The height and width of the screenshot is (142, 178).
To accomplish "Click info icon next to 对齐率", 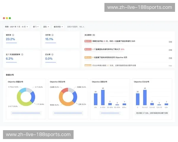I will coord(52,35).
